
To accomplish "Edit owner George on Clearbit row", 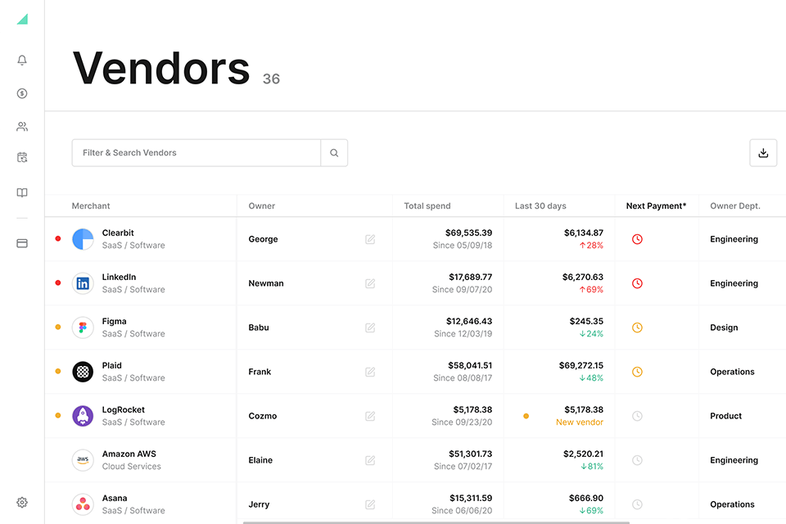I will pyautogui.click(x=370, y=239).
